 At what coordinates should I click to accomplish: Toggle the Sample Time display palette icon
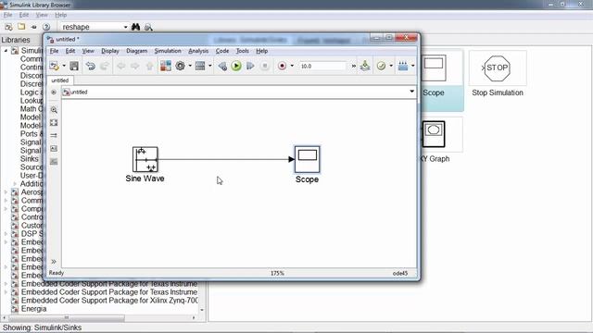[54, 135]
